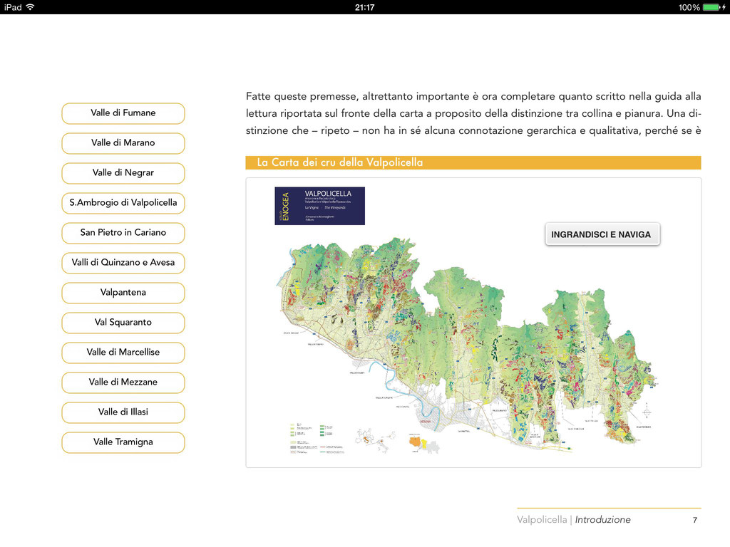Screen dimensions: 730x547
Task: Tap San Pietro in Cariano
Action: (123, 233)
